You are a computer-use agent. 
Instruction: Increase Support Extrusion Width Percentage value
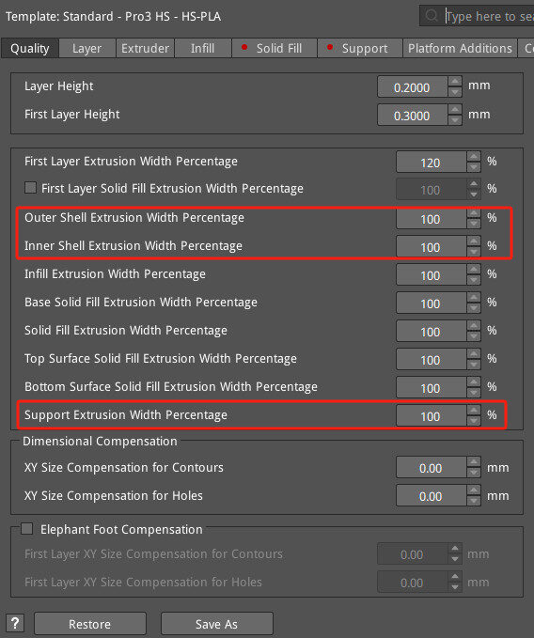[473, 410]
